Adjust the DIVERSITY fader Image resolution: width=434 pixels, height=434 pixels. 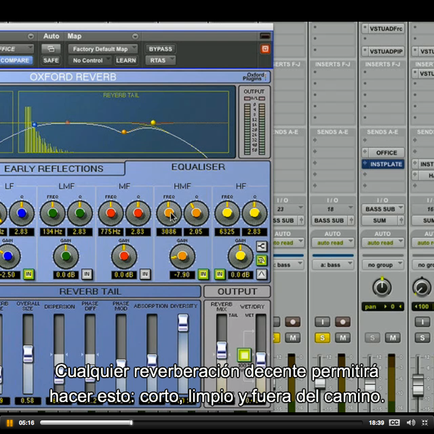[x=183, y=323]
